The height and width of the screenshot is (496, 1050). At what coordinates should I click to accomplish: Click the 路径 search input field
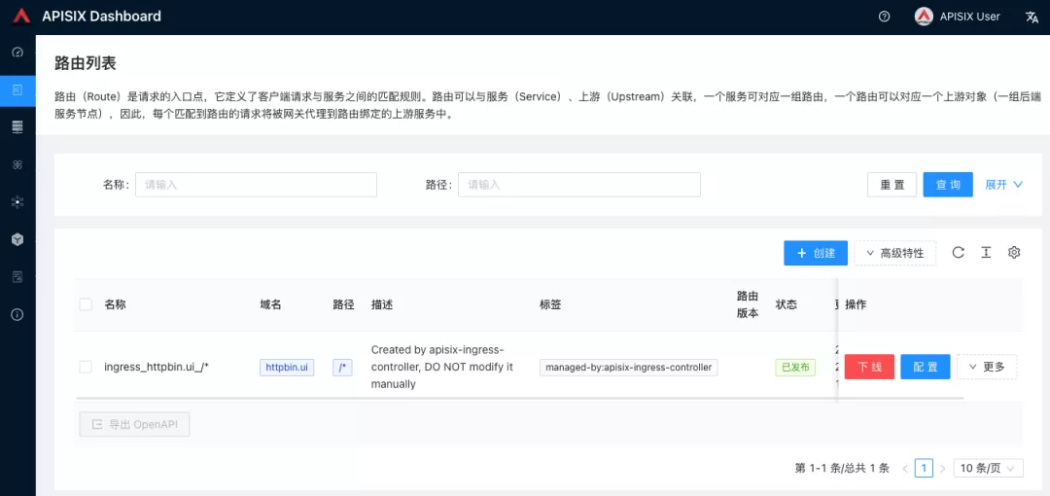pyautogui.click(x=579, y=185)
